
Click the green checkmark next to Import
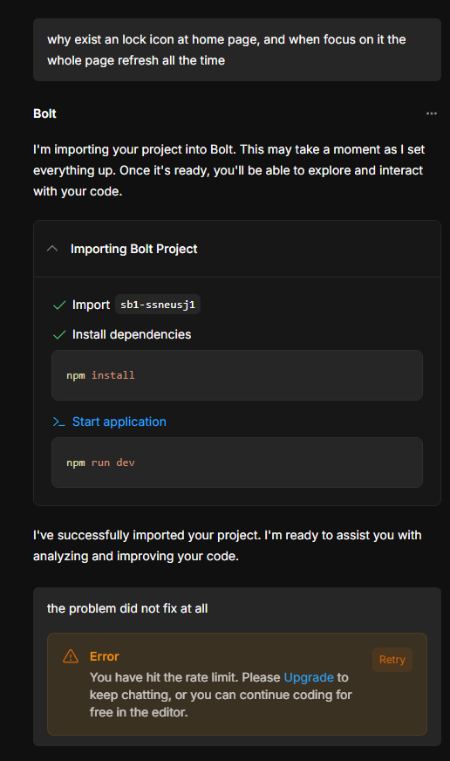coord(59,305)
